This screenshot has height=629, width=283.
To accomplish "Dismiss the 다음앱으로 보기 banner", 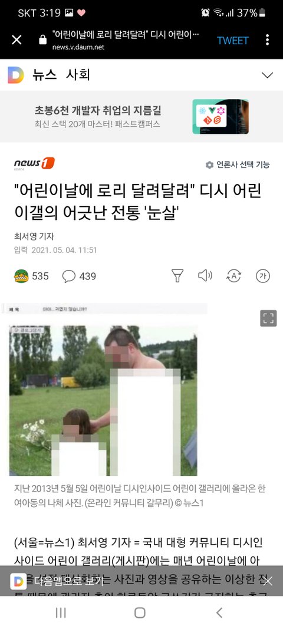I will [268, 581].
